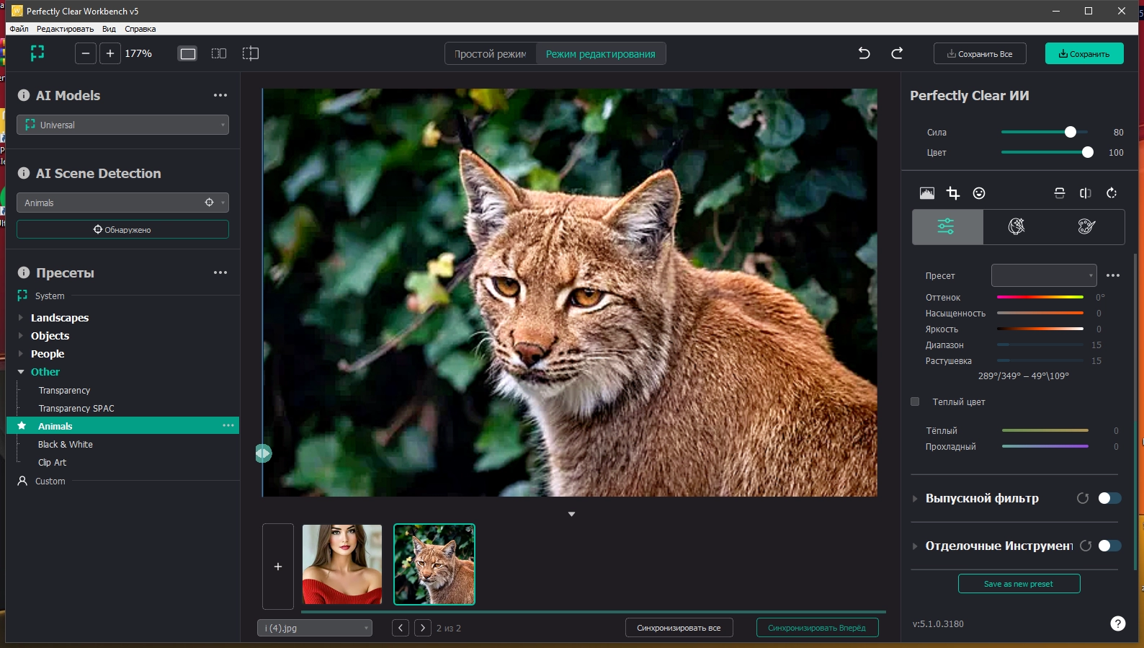Click the Сила slider handle
This screenshot has height=648, width=1144.
pos(1071,132)
